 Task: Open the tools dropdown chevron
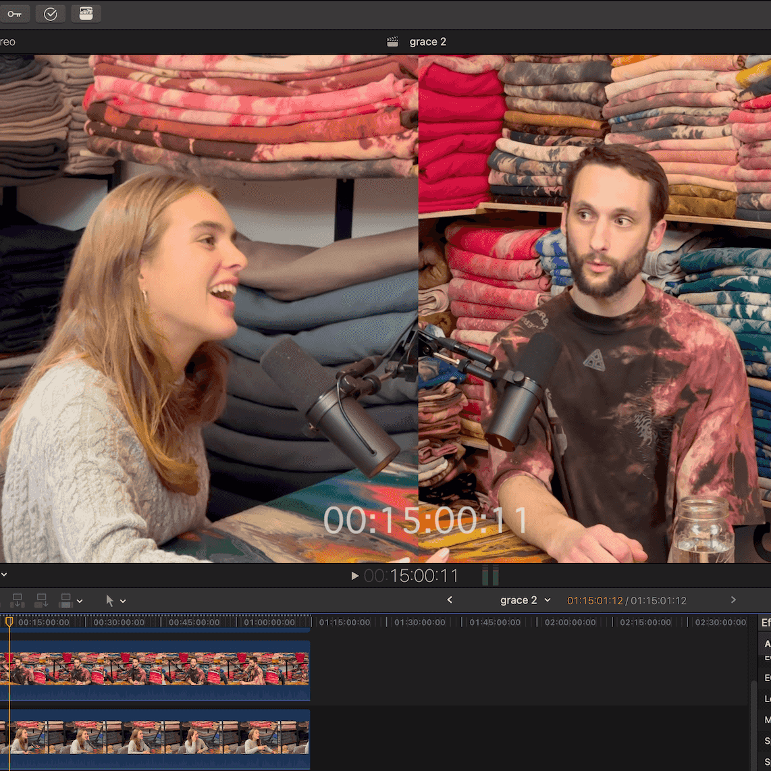pos(123,601)
